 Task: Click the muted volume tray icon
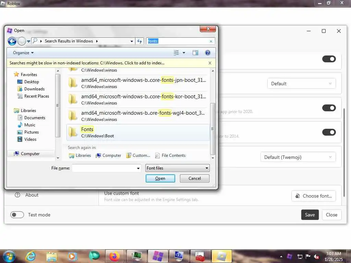tap(316, 256)
